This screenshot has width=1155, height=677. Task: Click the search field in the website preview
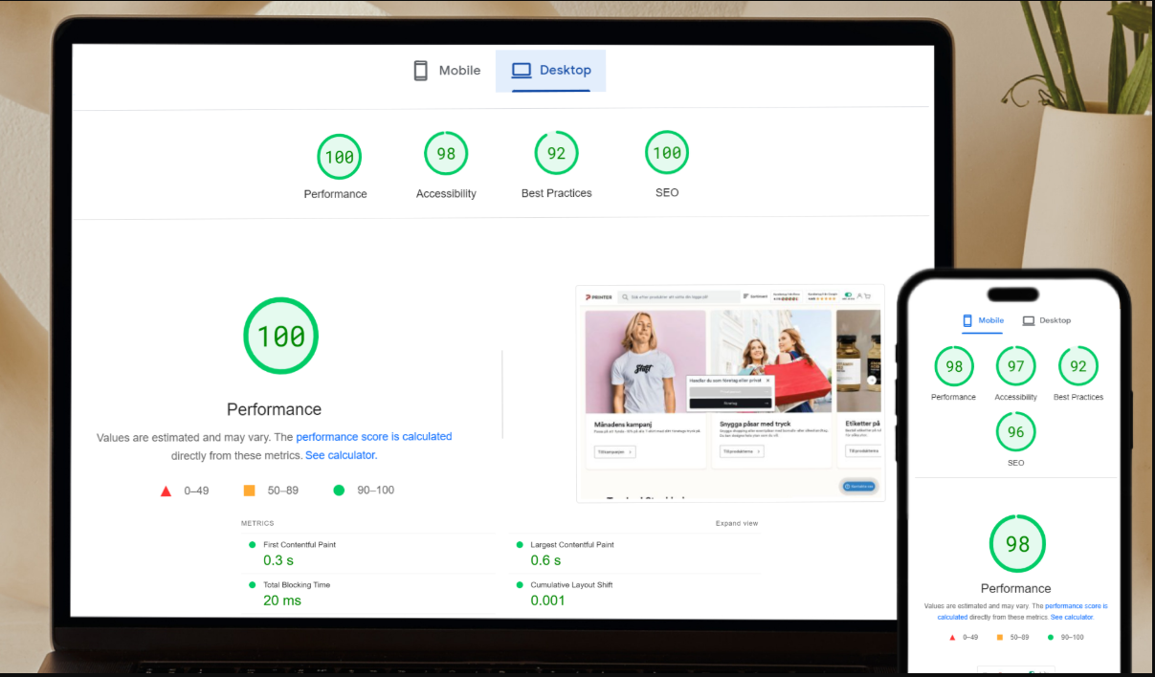[677, 296]
